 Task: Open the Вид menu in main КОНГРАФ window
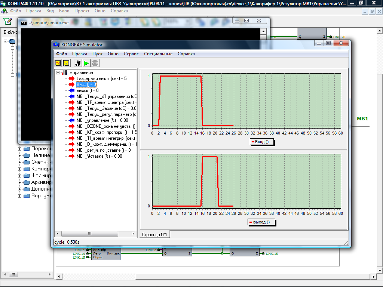click(x=50, y=11)
